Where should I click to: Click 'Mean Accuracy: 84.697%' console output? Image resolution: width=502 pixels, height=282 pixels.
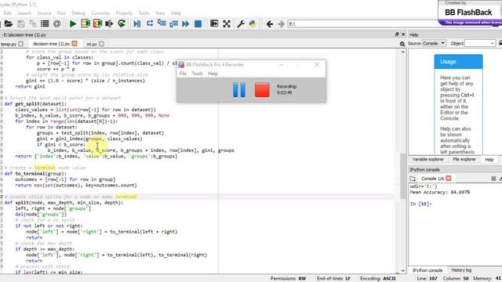click(440, 192)
